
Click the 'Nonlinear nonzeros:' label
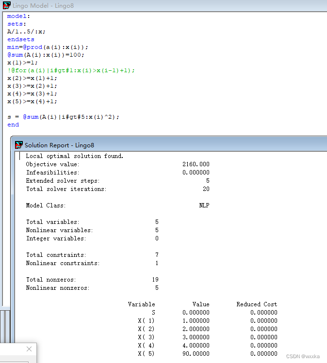58,288
